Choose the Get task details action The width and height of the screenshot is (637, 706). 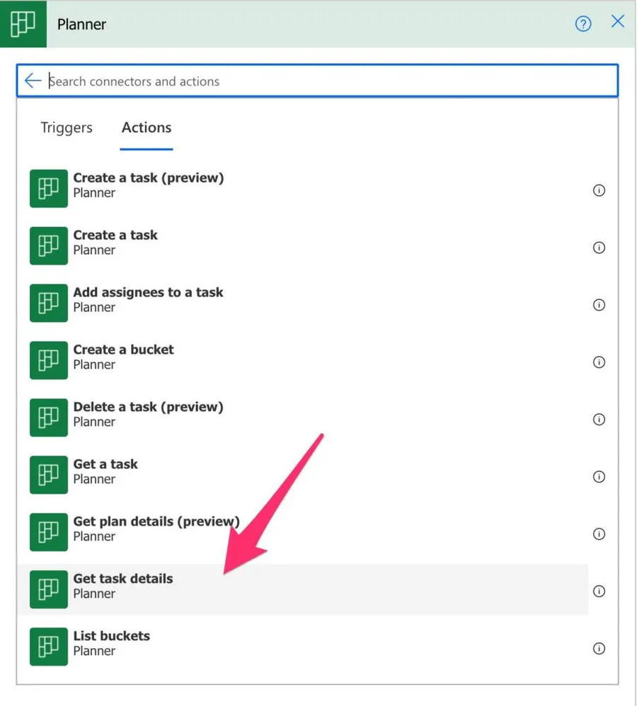point(123,586)
